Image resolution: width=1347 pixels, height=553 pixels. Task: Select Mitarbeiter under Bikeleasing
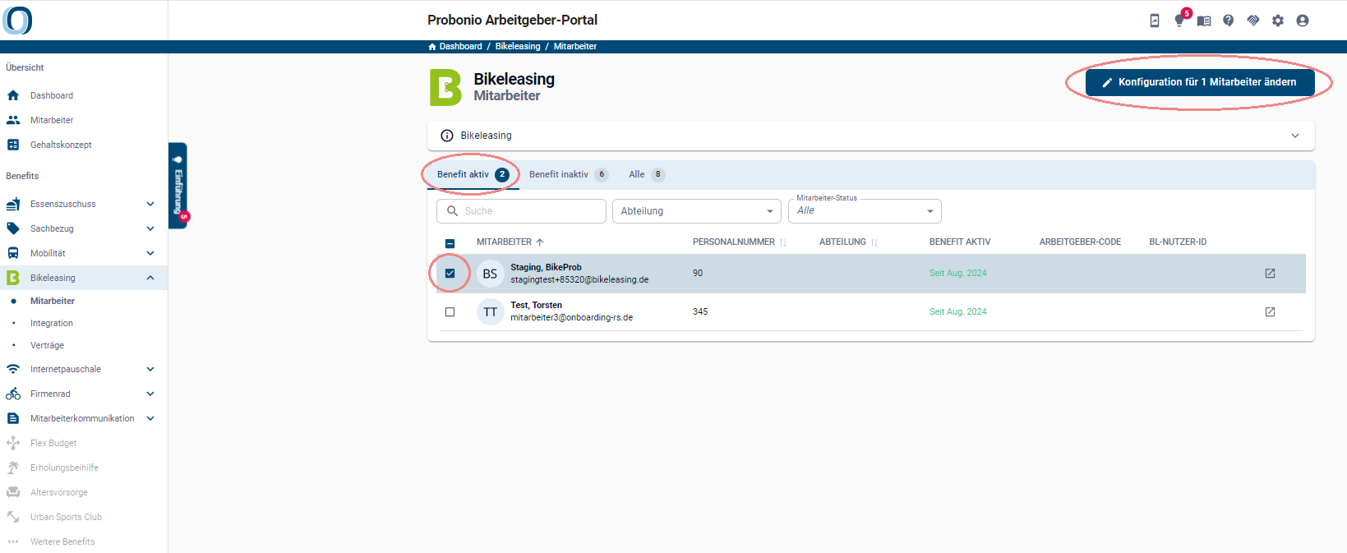pyautogui.click(x=53, y=302)
